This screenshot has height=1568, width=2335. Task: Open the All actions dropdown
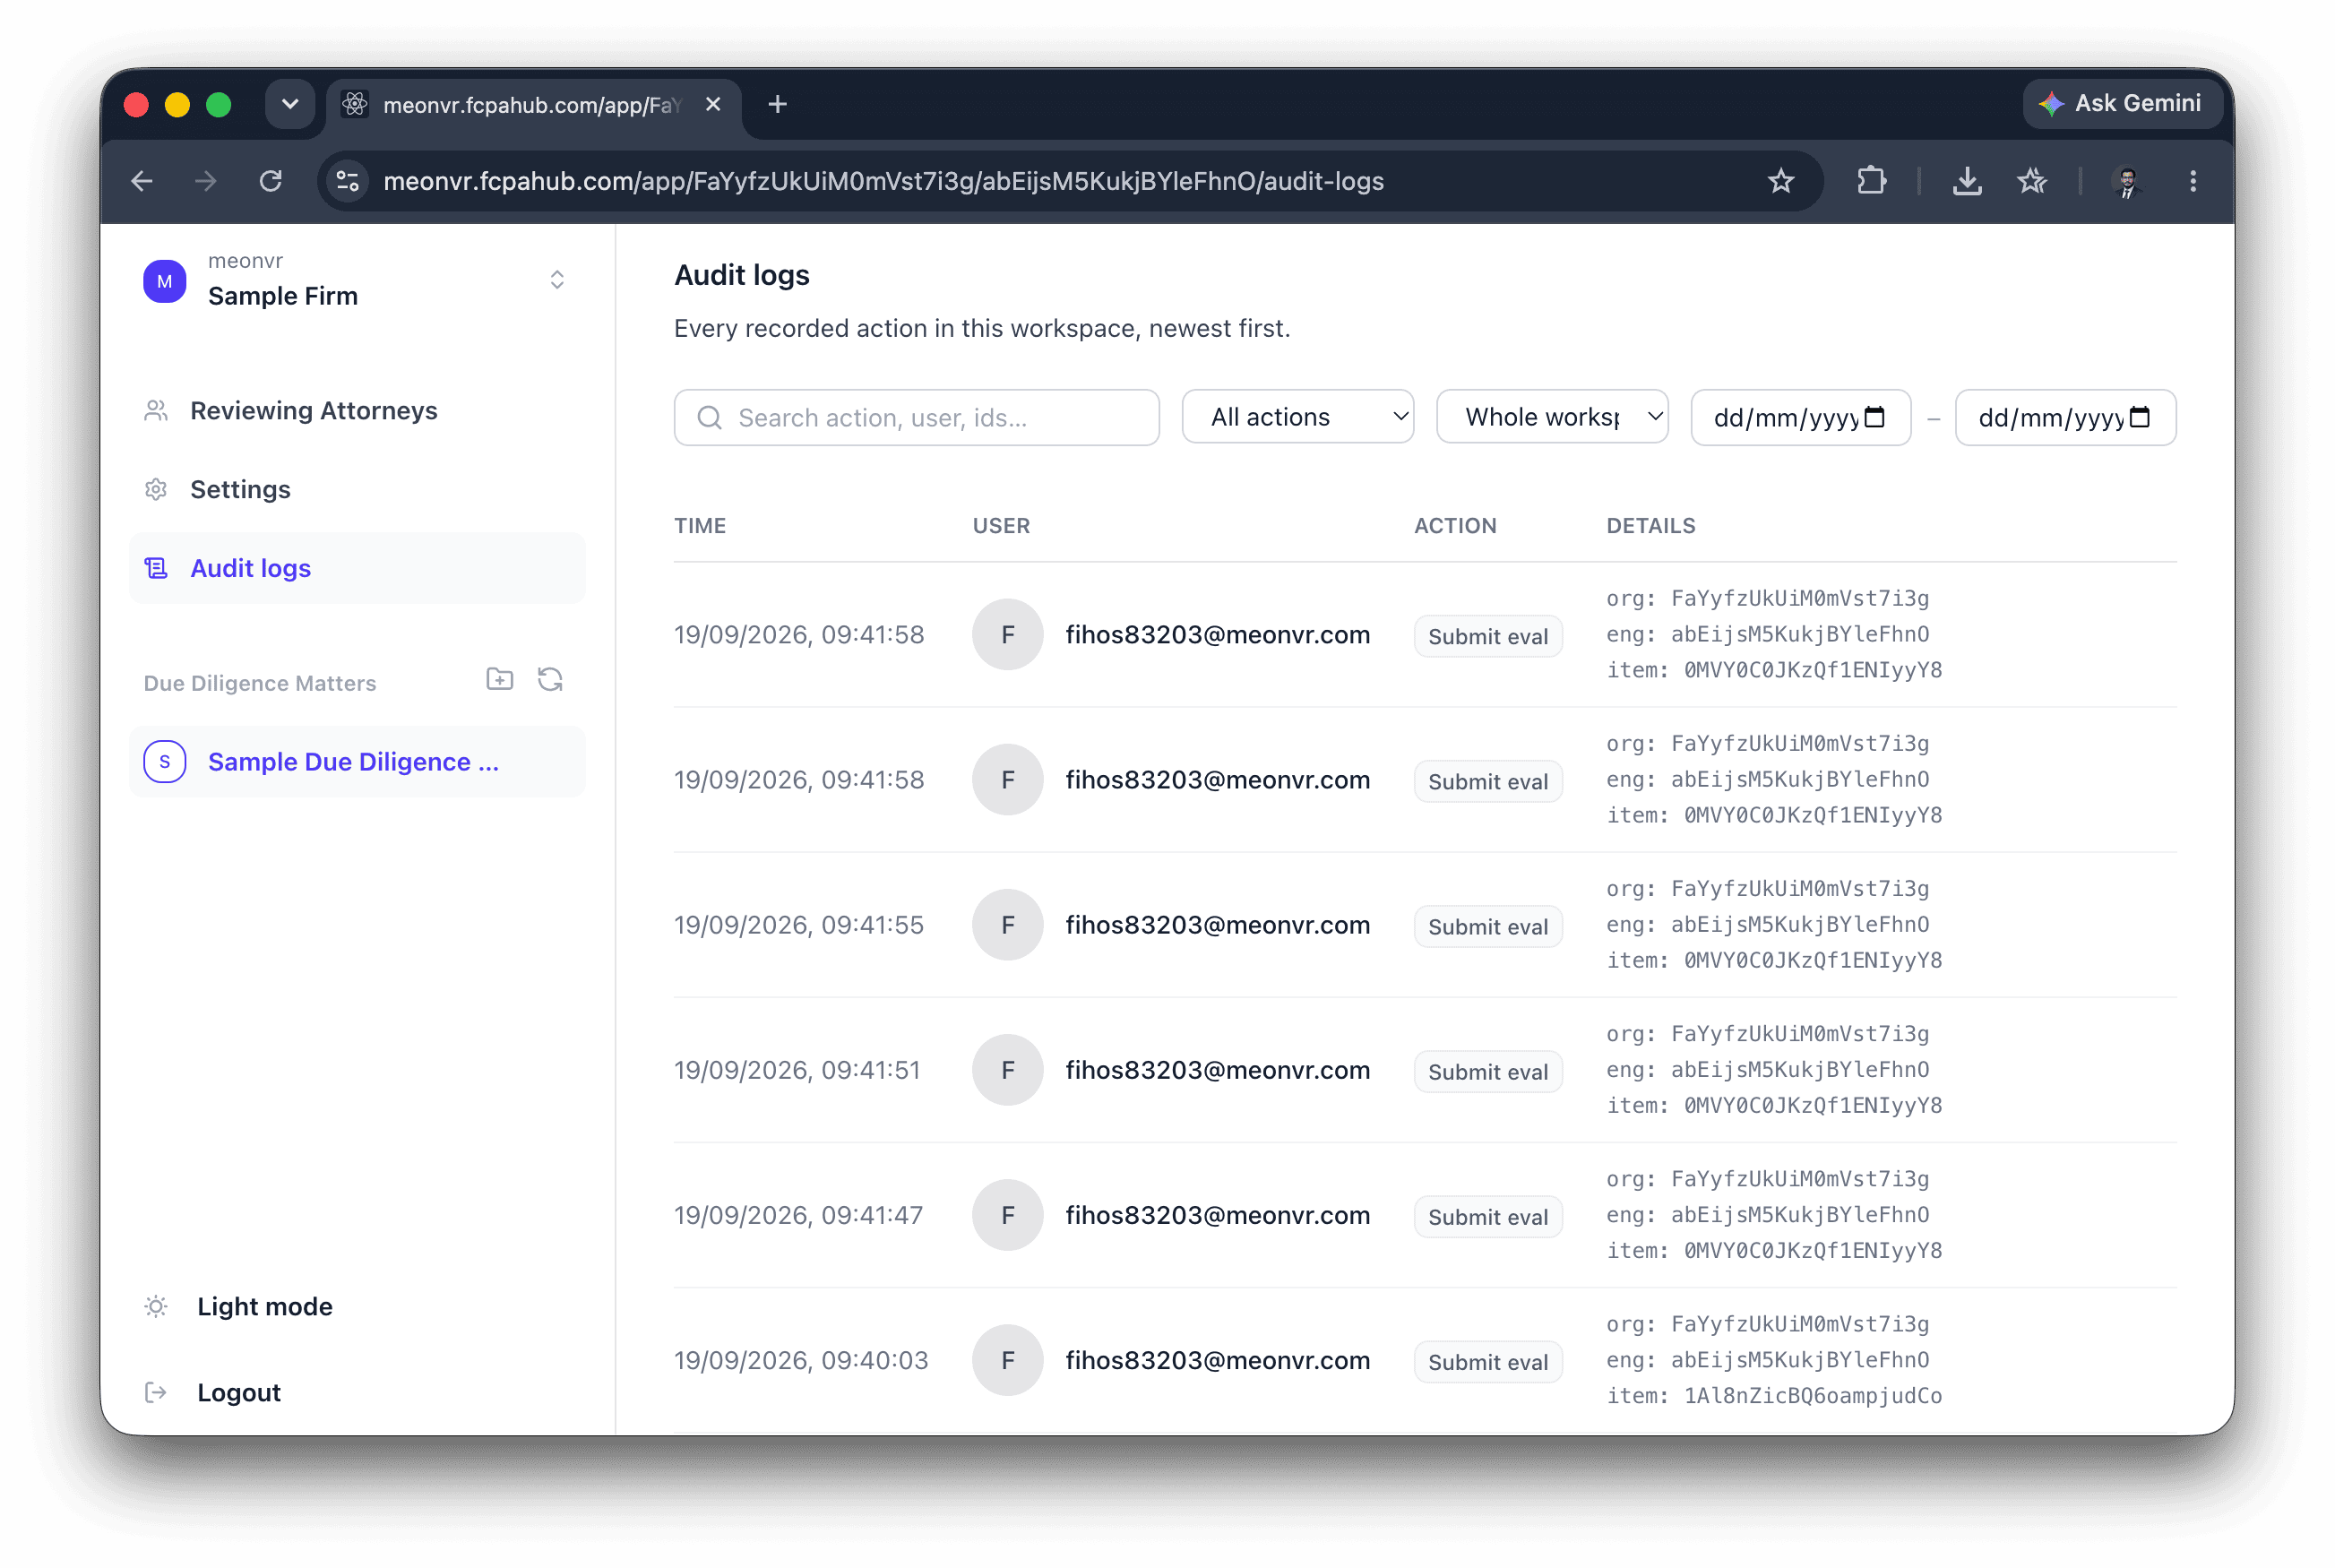click(1297, 417)
